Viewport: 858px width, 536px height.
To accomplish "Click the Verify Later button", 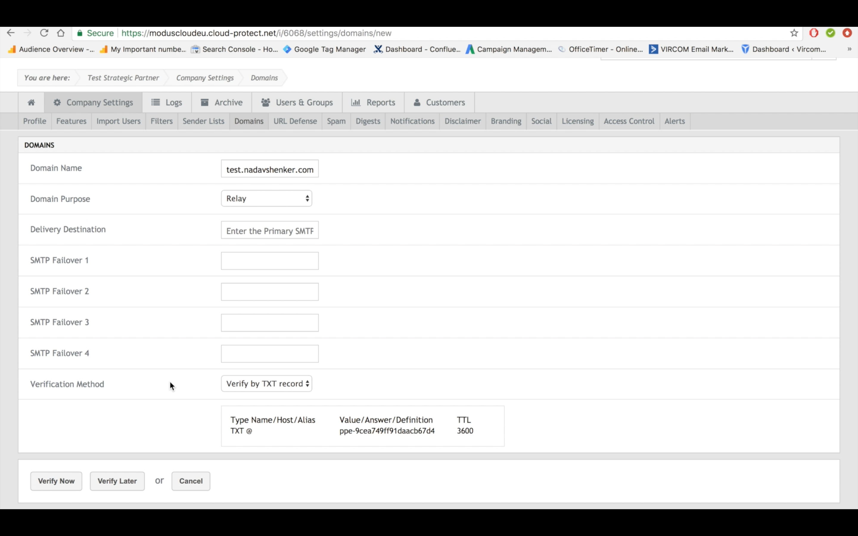I will pyautogui.click(x=117, y=481).
